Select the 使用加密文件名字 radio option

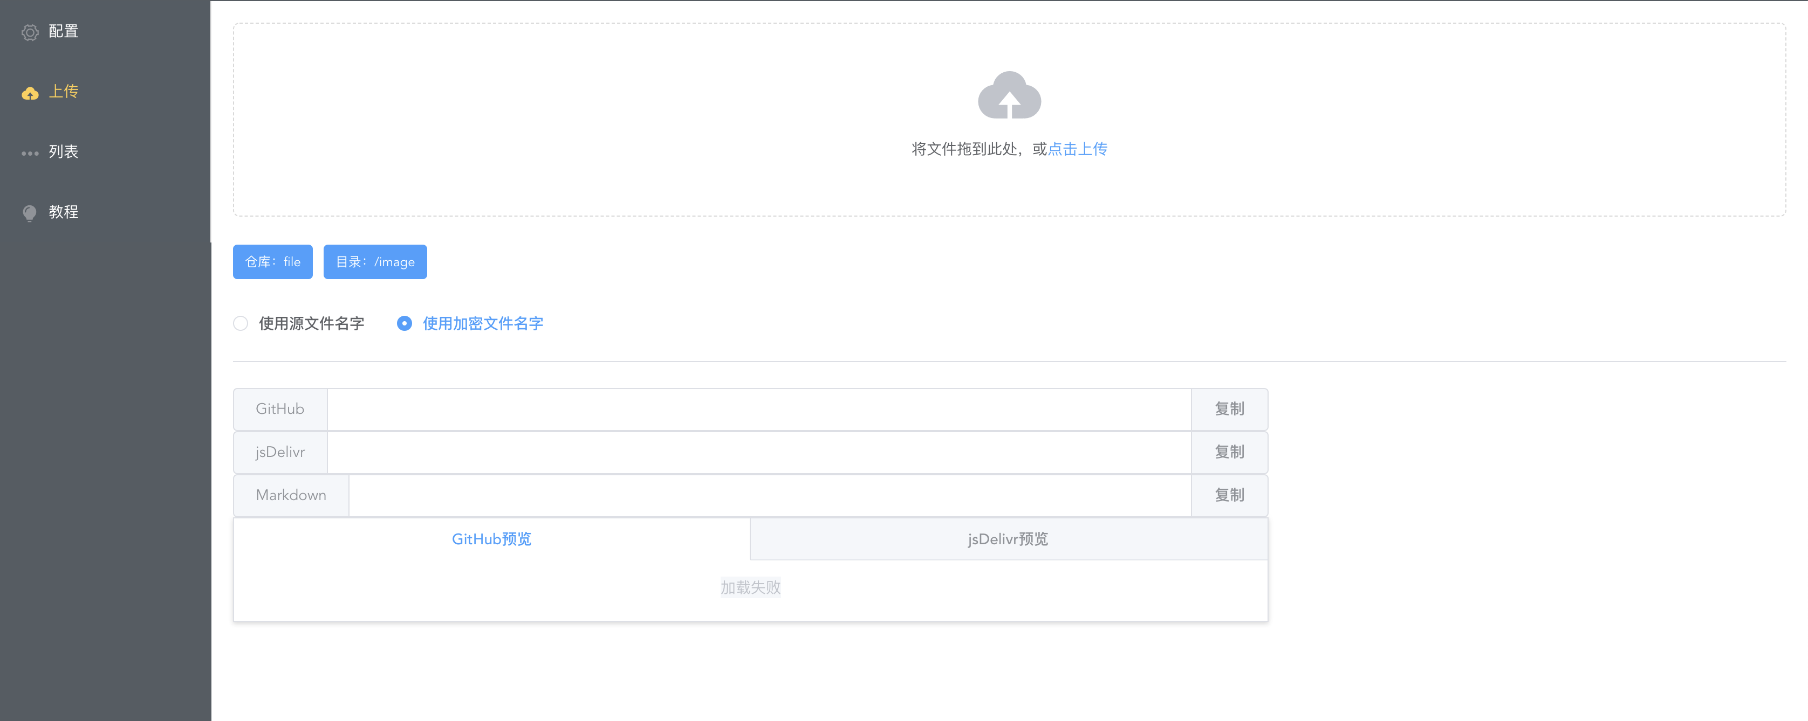click(470, 323)
